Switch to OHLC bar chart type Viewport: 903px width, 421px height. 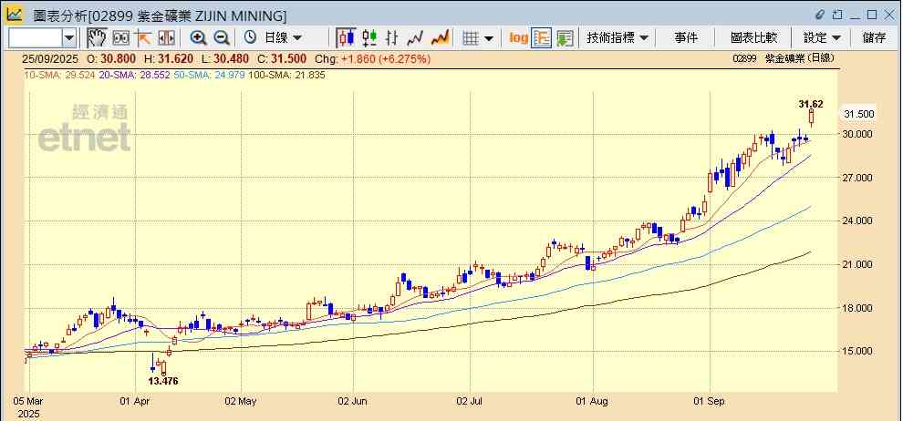[x=392, y=38]
